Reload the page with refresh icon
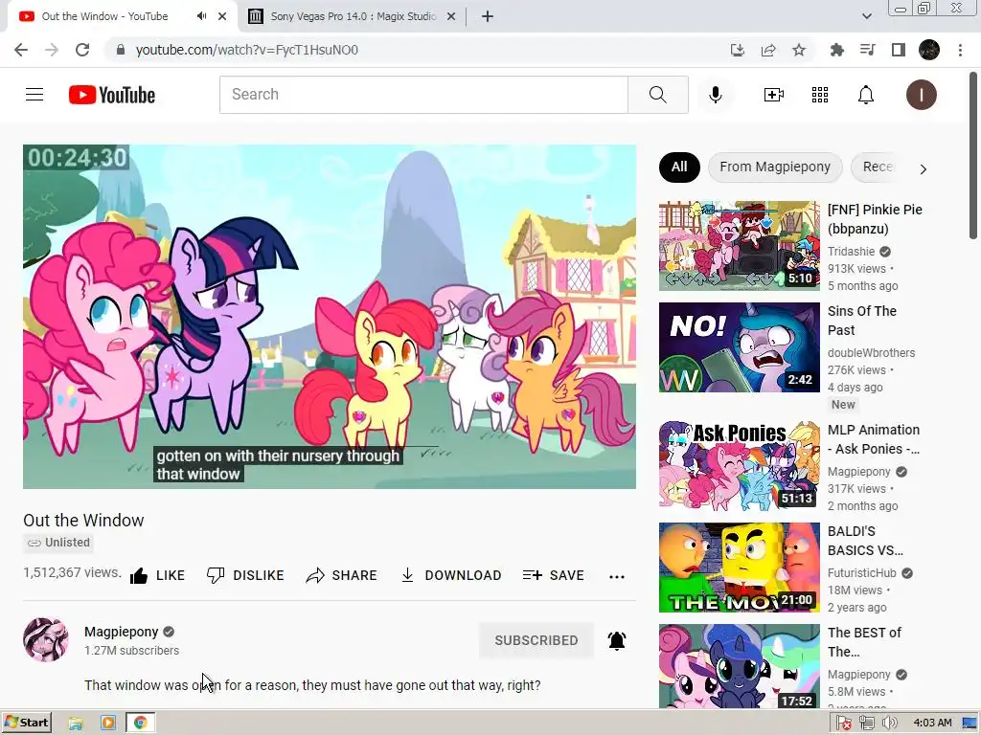981x735 pixels. click(x=82, y=50)
